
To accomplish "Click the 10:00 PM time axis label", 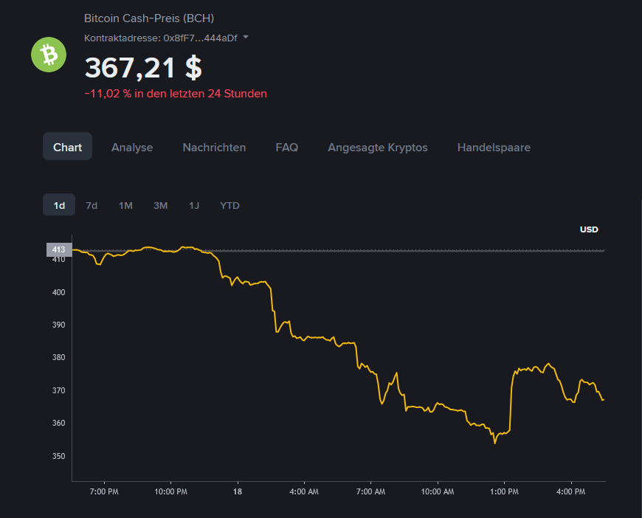I will [x=170, y=491].
